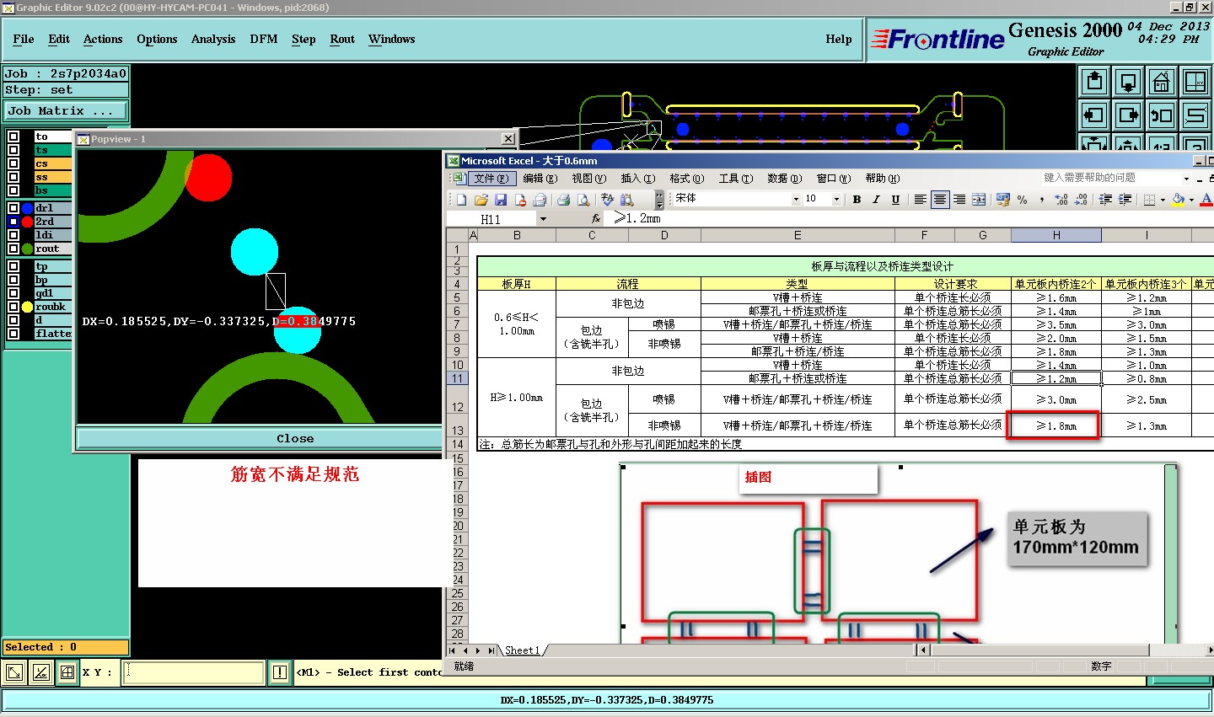Click the spell check icon in Excel
This screenshot has height=717, width=1214.
[607, 200]
